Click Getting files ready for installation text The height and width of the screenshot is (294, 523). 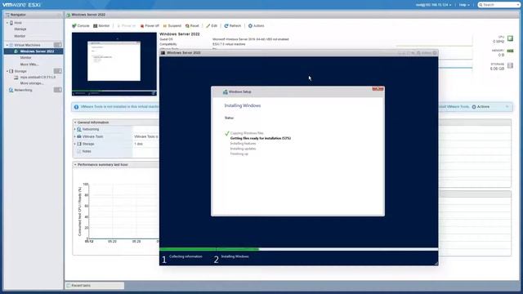click(x=261, y=138)
